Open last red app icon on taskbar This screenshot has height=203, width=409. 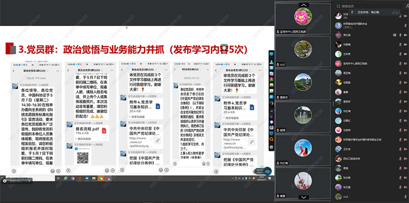click(107, 178)
